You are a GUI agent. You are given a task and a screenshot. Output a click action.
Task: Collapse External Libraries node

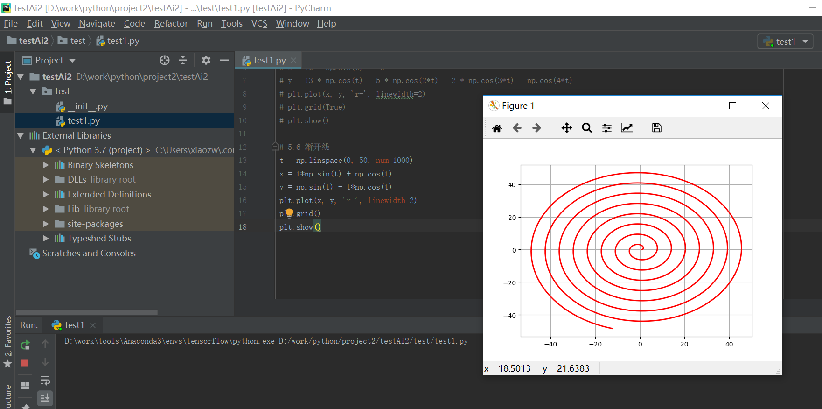(21, 136)
